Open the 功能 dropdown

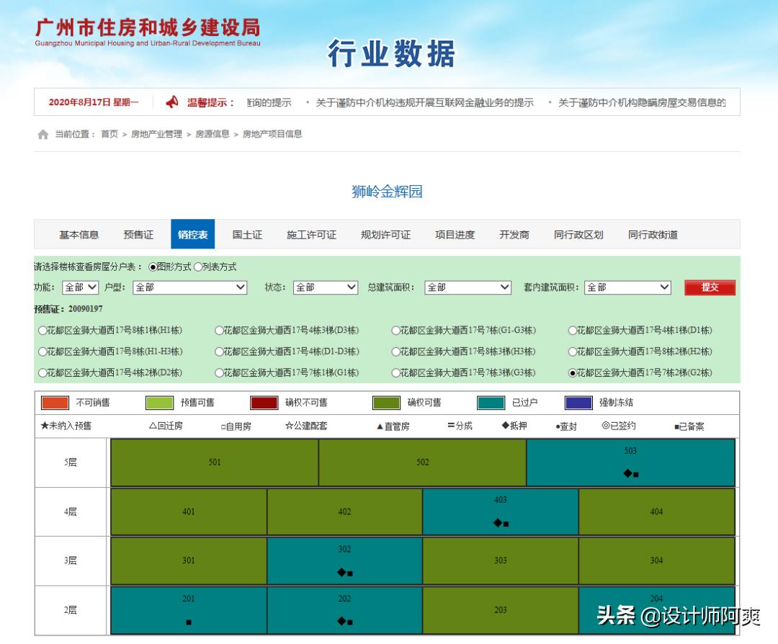point(81,287)
